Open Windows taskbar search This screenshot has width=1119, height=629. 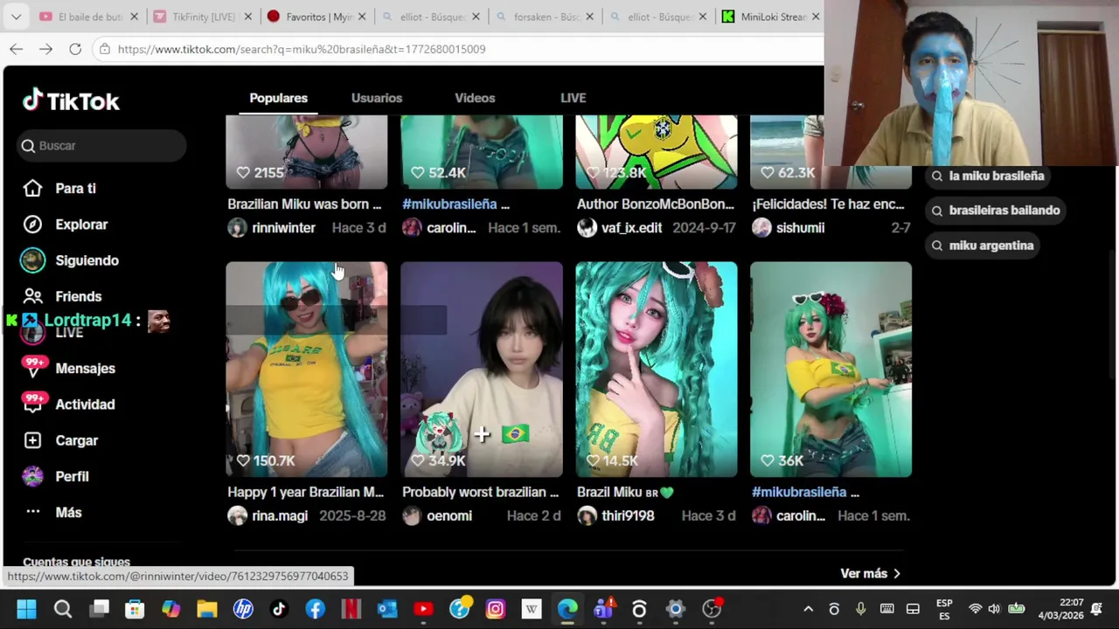click(63, 609)
